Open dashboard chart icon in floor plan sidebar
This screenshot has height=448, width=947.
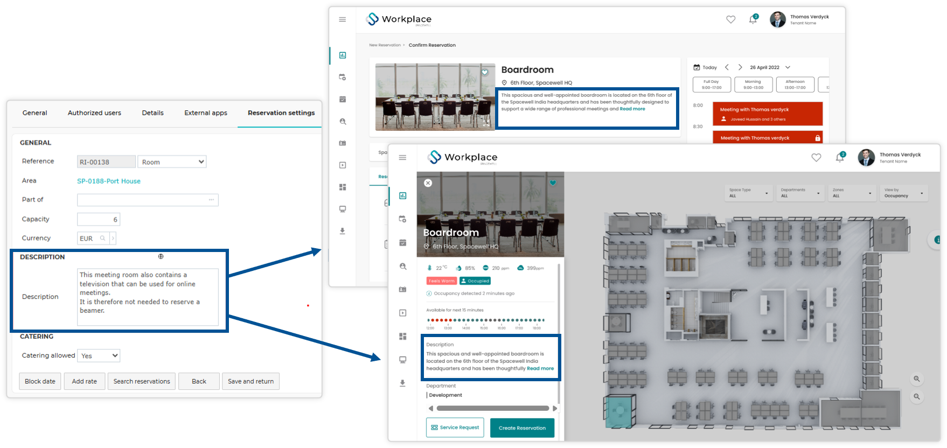[x=402, y=195]
